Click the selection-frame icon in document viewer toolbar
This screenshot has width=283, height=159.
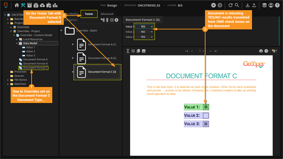(133, 51)
